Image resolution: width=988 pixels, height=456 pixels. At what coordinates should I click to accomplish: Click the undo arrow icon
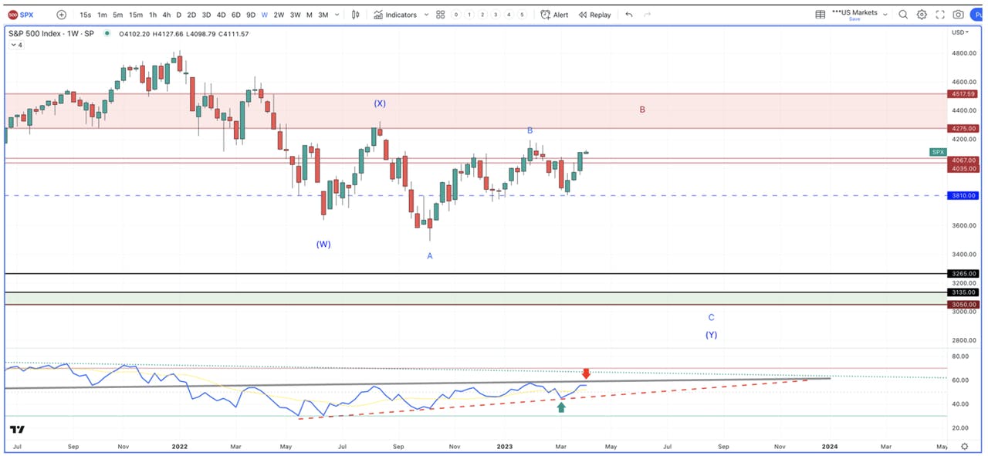point(629,15)
